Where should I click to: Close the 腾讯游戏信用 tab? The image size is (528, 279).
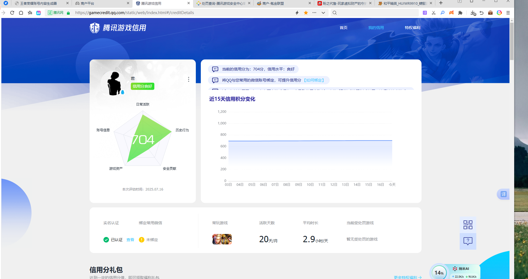click(x=189, y=3)
